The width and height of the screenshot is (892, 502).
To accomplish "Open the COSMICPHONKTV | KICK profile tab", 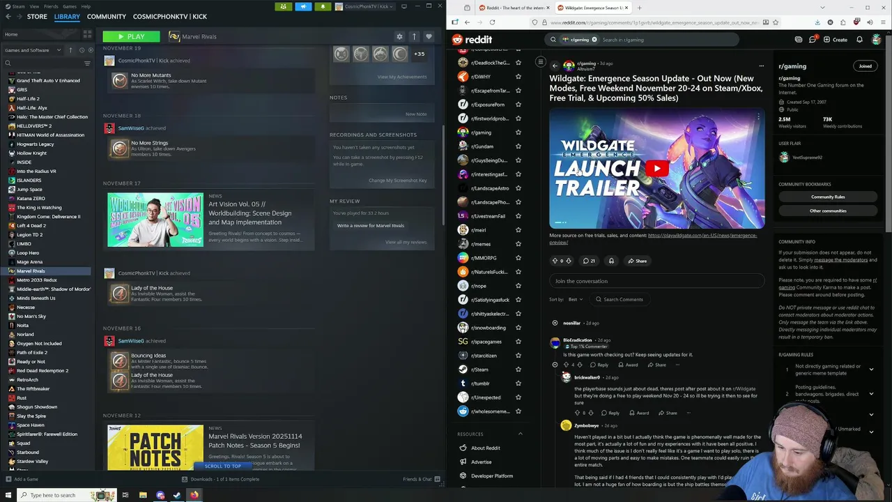I will (170, 17).
